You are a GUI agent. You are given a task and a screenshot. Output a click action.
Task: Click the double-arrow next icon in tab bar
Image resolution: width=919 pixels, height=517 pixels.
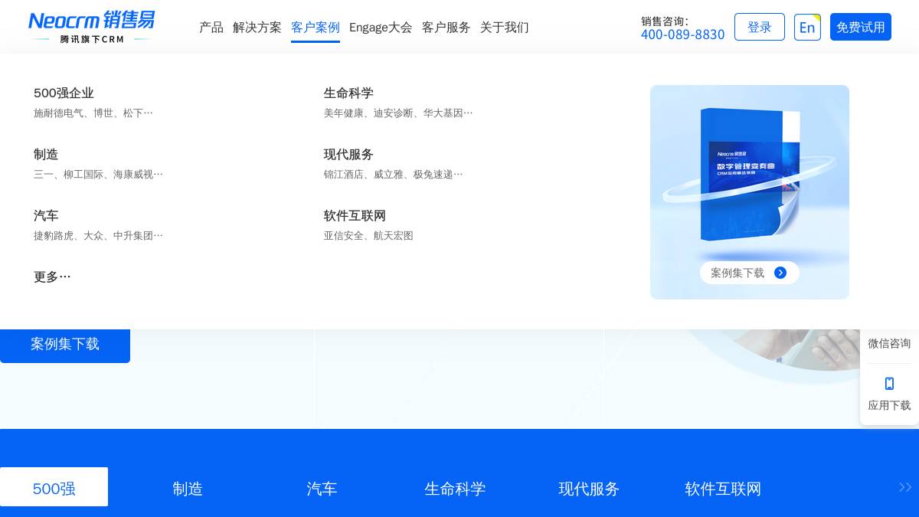click(905, 487)
